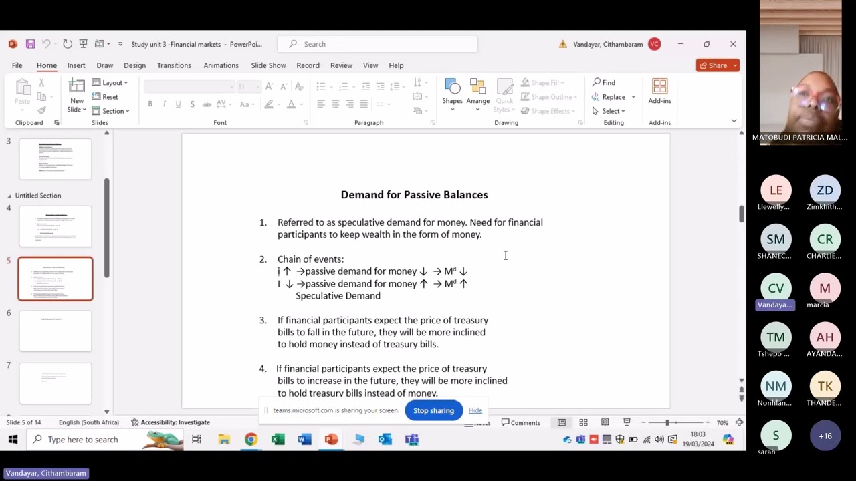Open the Clipboard group dialog launcher
The image size is (856, 481).
[x=56, y=123]
